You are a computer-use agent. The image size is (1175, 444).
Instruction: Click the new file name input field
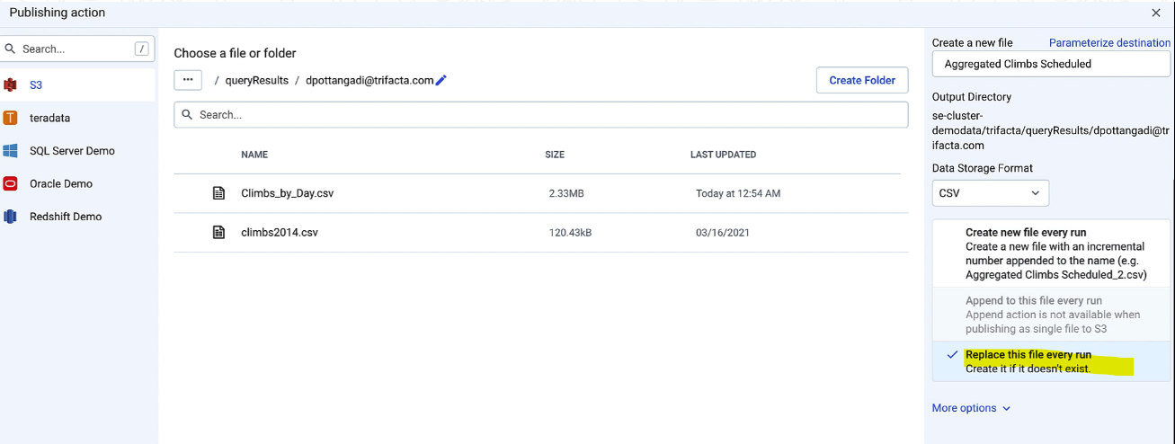click(1050, 65)
